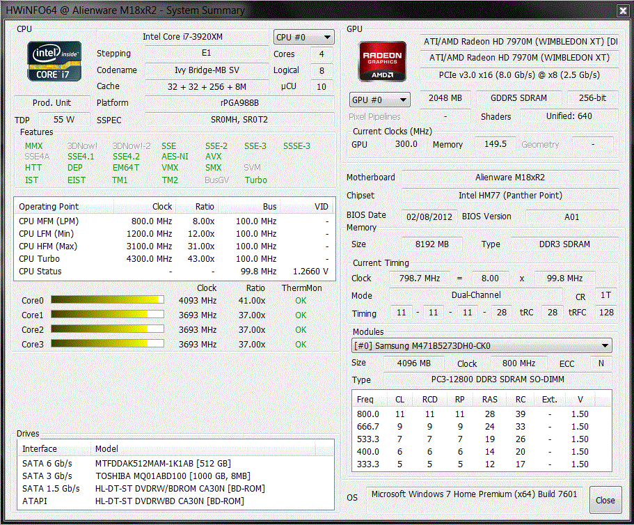Image resolution: width=634 pixels, height=525 pixels.
Task: Click the Operating Point column header
Action: click(64, 206)
